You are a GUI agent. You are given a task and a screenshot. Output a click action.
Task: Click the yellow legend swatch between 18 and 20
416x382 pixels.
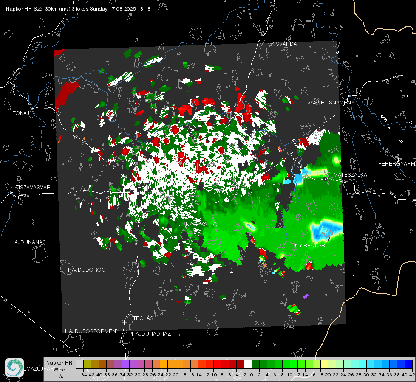[x=325, y=364]
